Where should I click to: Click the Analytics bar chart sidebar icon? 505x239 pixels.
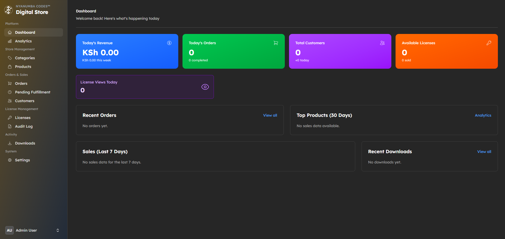tap(10, 41)
